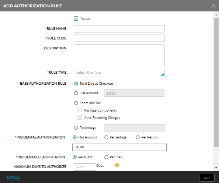The width and height of the screenshot is (219, 183).
Task: Click the Maximum Days to Authorize field
Action: coord(85,167)
